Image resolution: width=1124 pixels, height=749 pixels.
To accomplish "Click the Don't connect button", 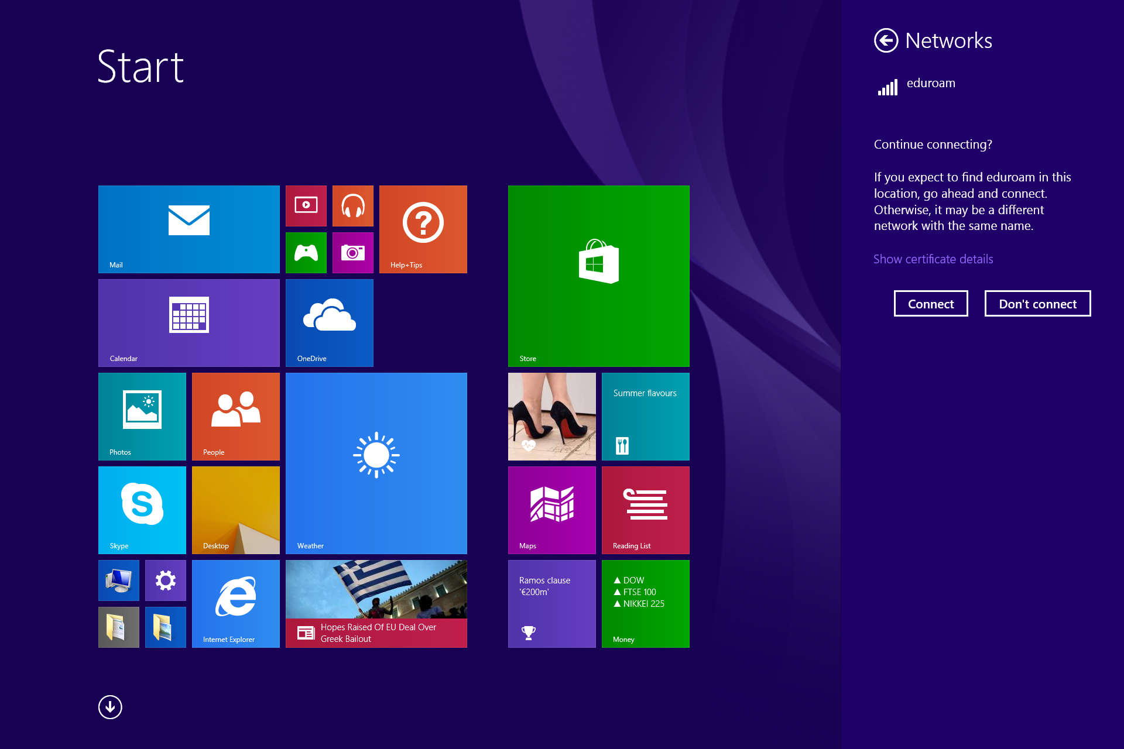I will click(x=1037, y=304).
